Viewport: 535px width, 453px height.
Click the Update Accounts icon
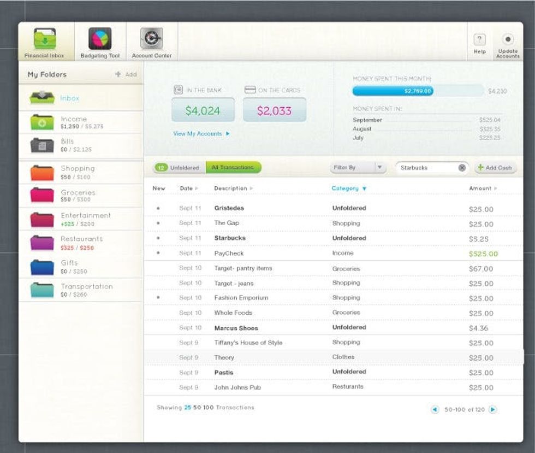[x=508, y=40]
